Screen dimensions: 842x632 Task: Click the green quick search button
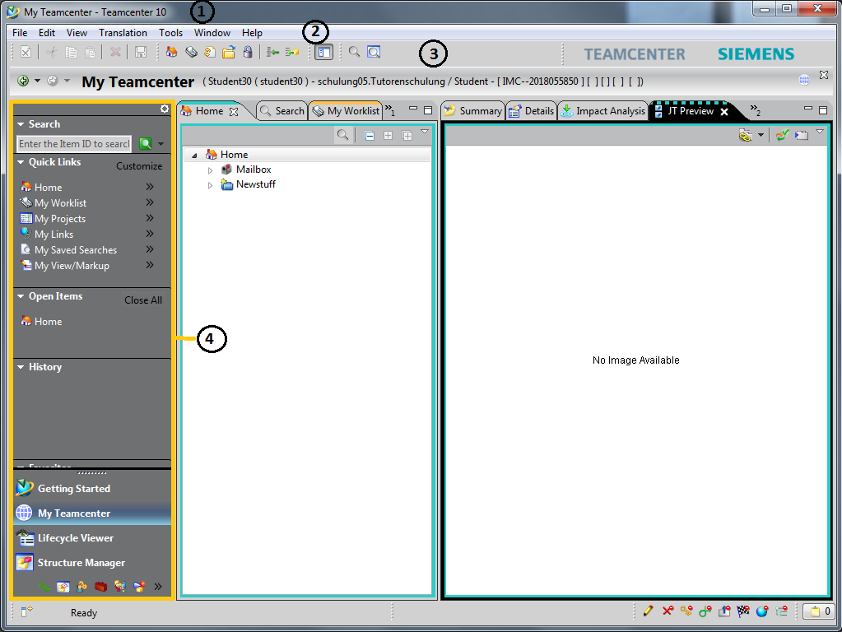[145, 144]
